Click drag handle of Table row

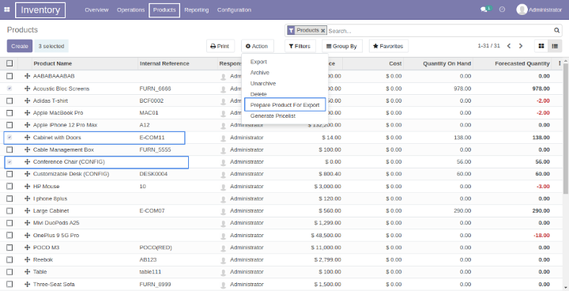coord(27,272)
